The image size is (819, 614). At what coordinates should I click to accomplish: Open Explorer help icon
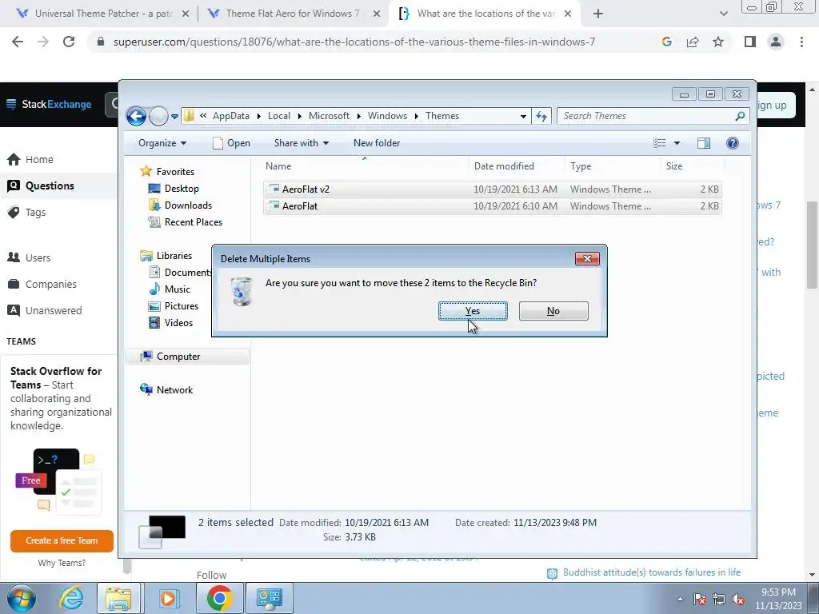[x=733, y=143]
